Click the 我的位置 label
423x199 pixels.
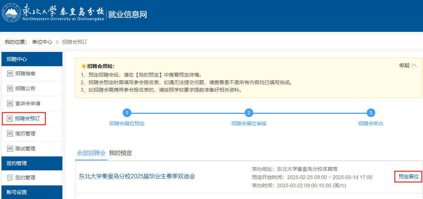pos(16,42)
